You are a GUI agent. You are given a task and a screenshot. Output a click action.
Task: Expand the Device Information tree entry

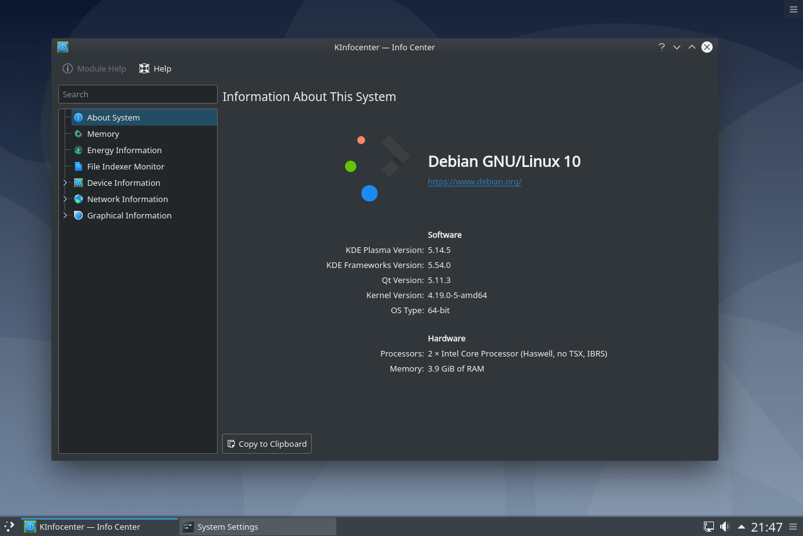[x=65, y=183]
